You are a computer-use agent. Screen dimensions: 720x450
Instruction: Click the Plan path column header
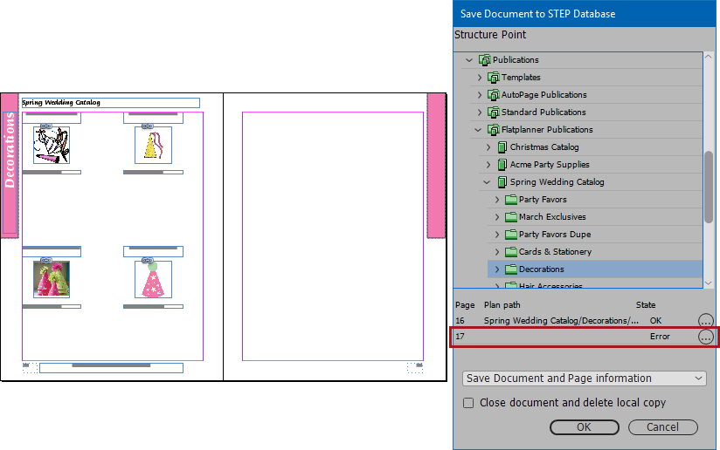point(502,305)
